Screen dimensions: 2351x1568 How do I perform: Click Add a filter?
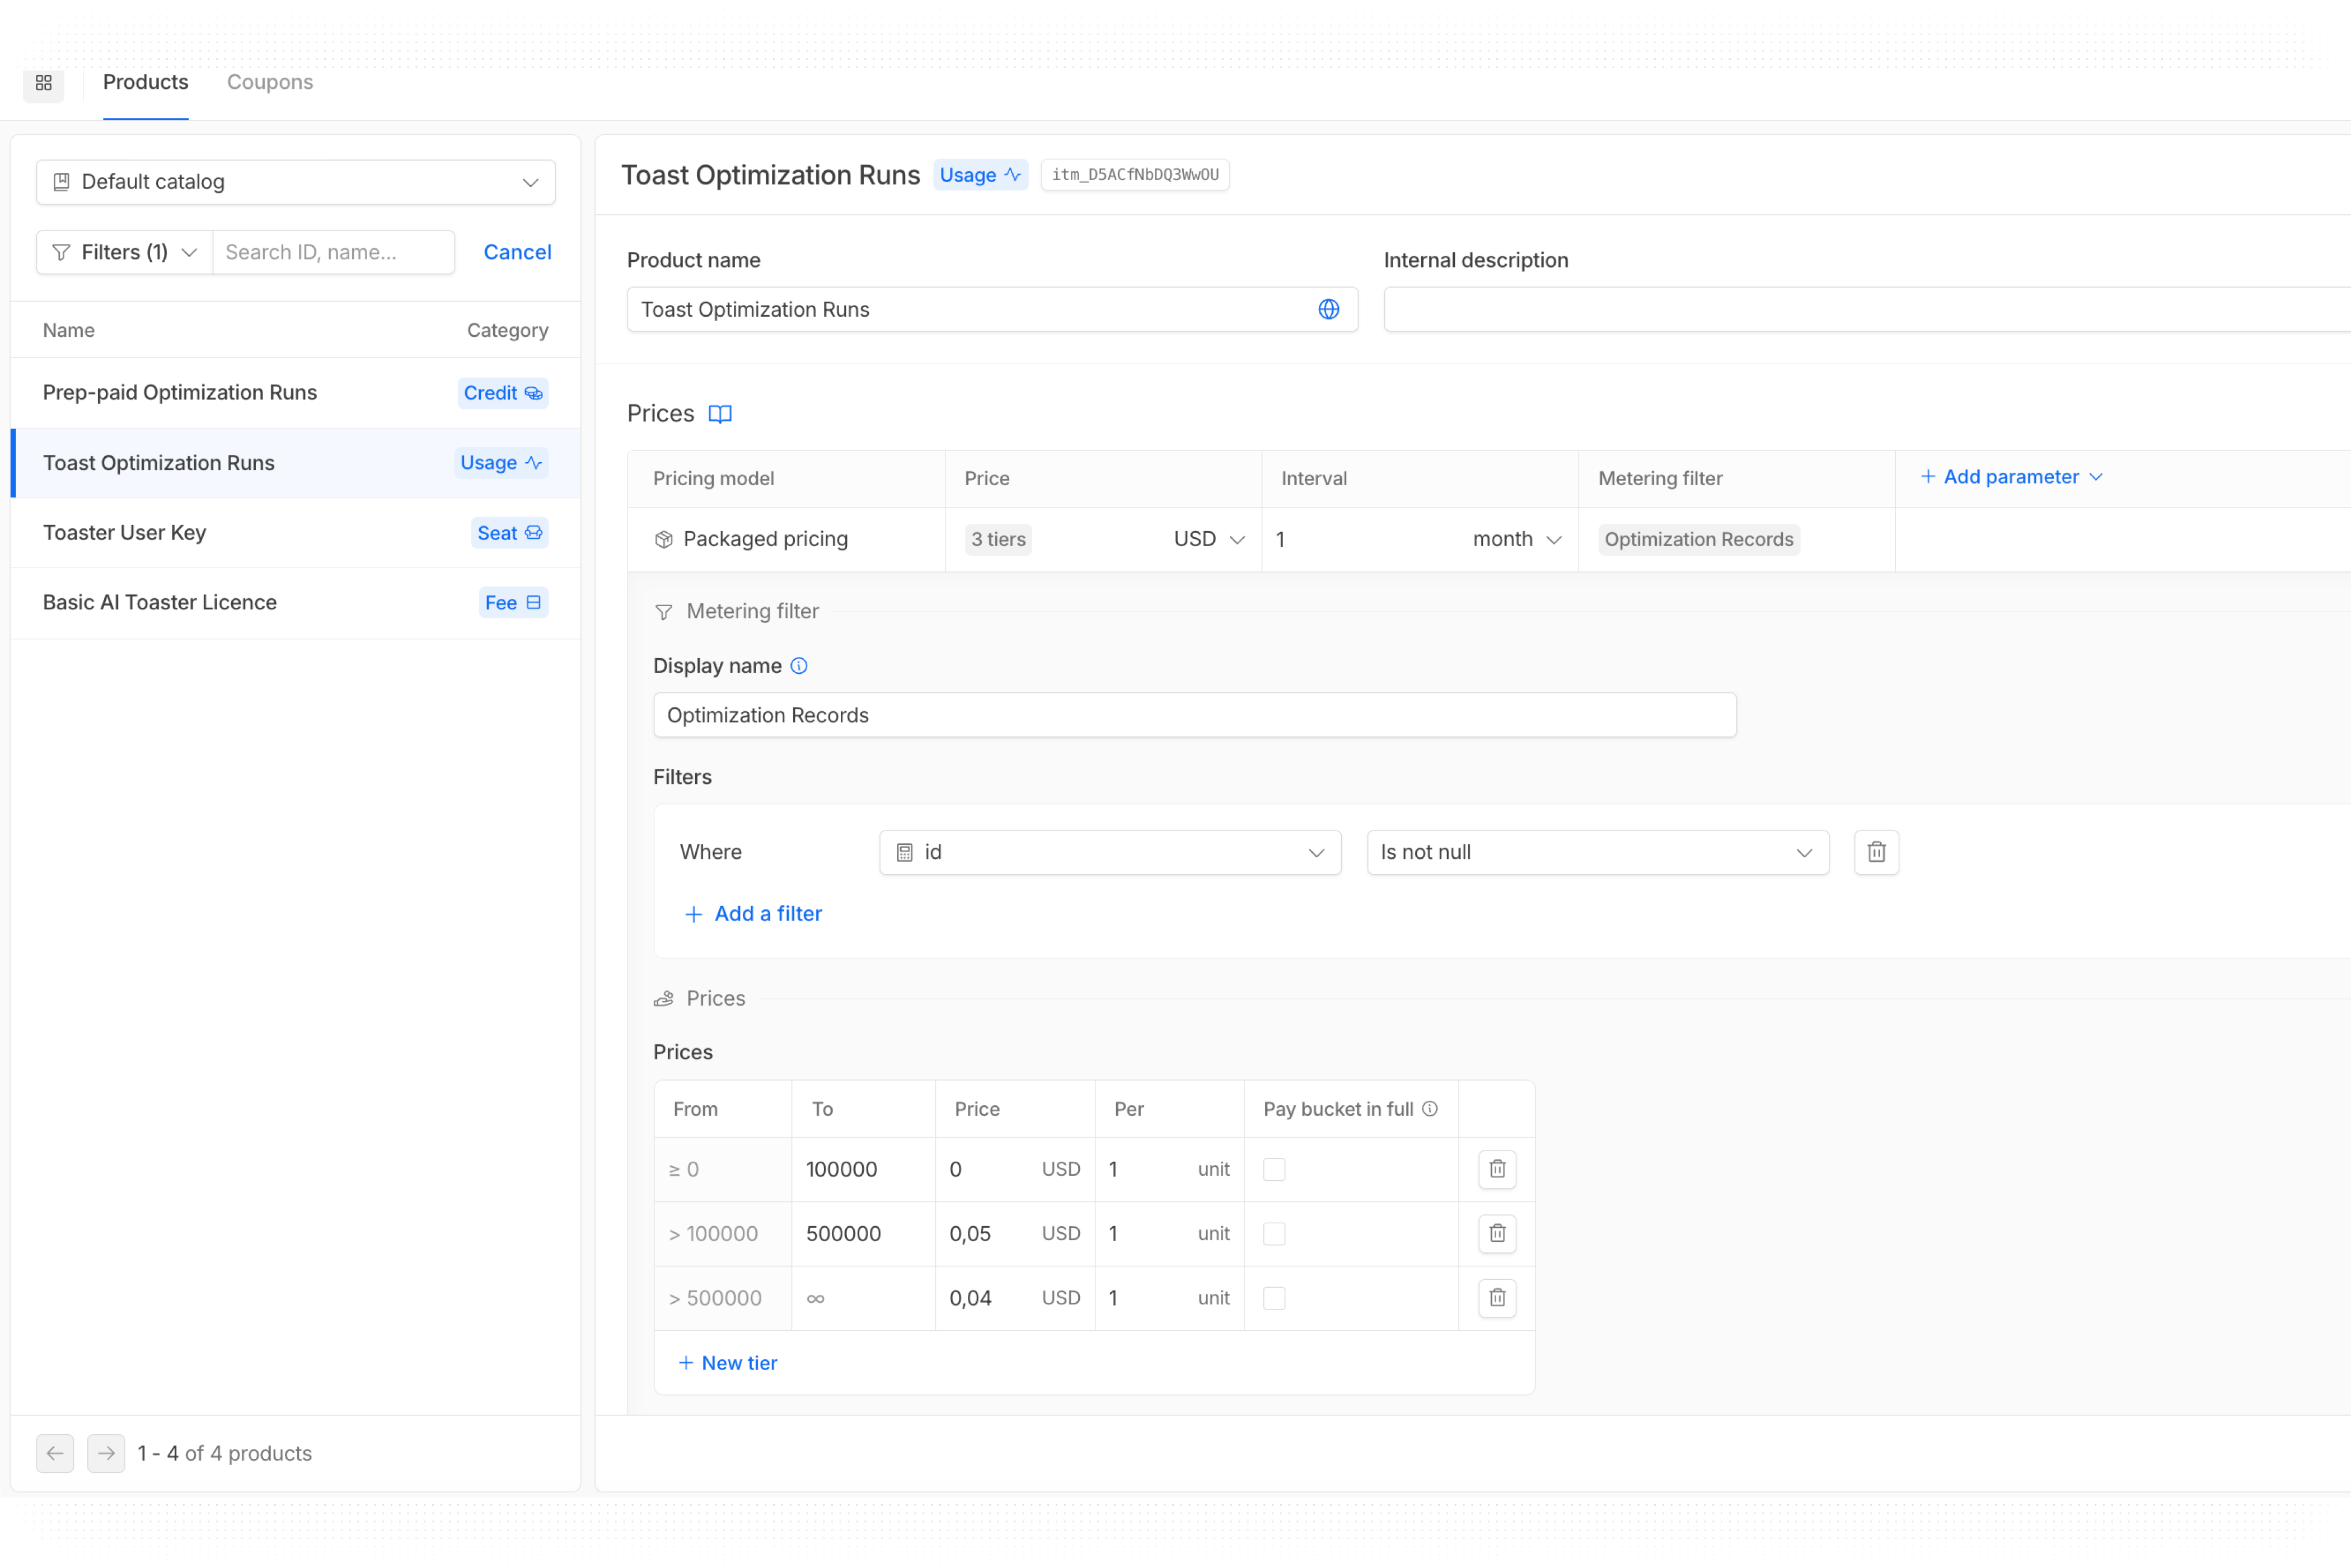(753, 914)
